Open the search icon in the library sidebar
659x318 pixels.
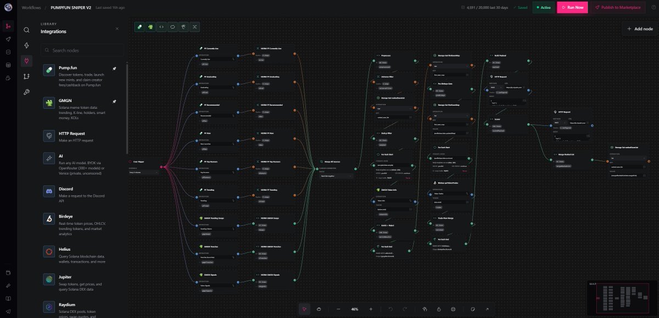(x=26, y=30)
